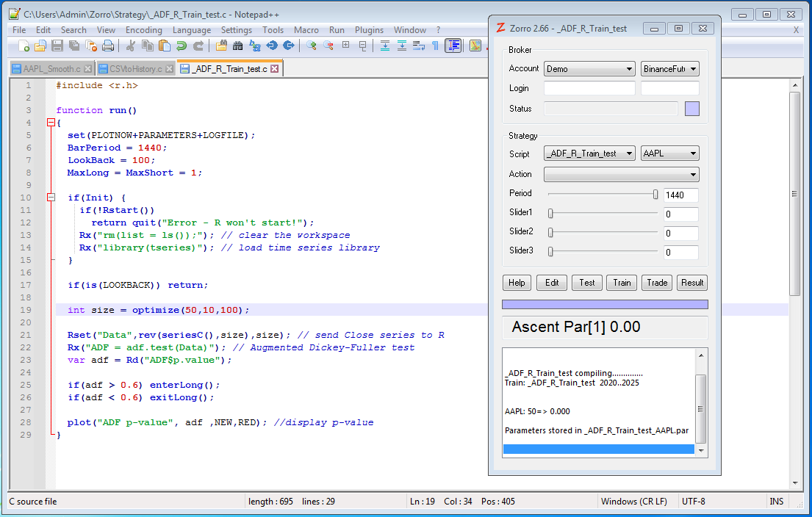Click the Show All Characters pilcrow icon
This screenshot has height=517, width=812.
pos(435,46)
